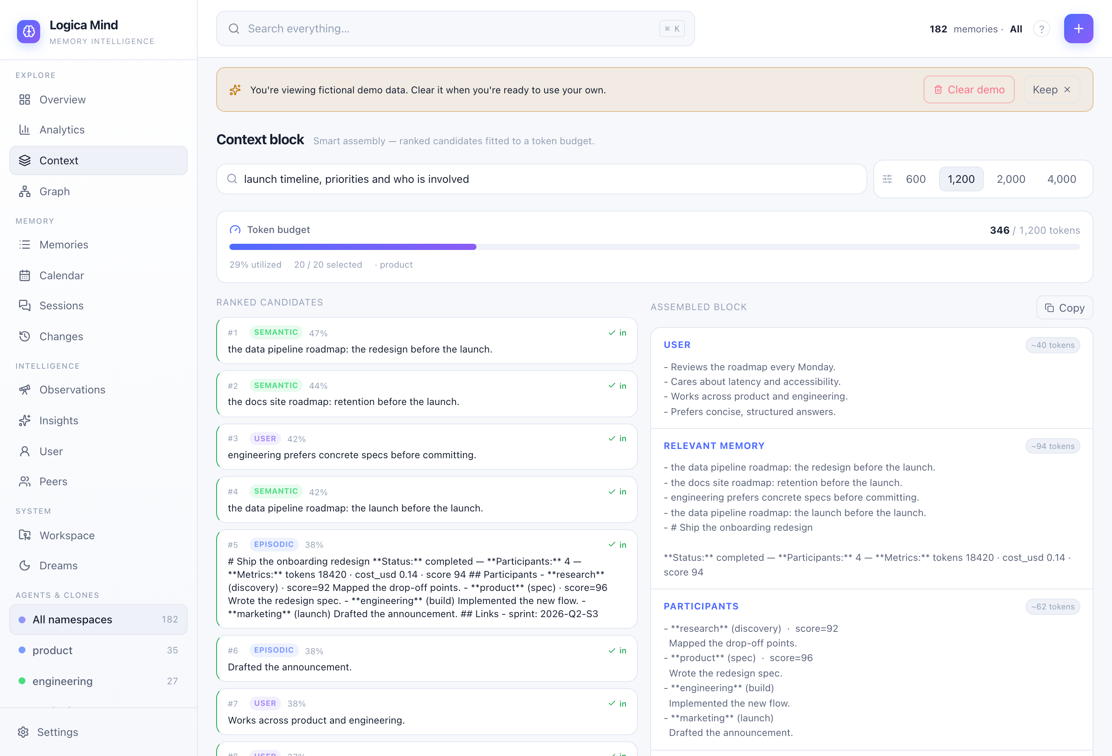This screenshot has height=756, width=1112.
Task: Select All namespaces filter
Action: pyautogui.click(x=98, y=619)
